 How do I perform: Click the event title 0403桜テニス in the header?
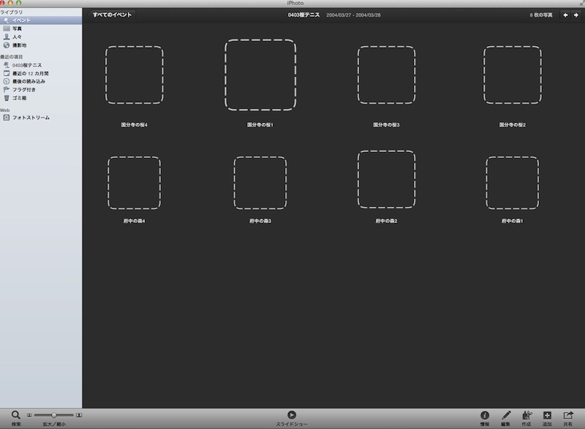pyautogui.click(x=303, y=15)
